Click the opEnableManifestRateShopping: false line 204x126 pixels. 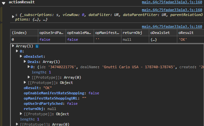tap(61, 93)
